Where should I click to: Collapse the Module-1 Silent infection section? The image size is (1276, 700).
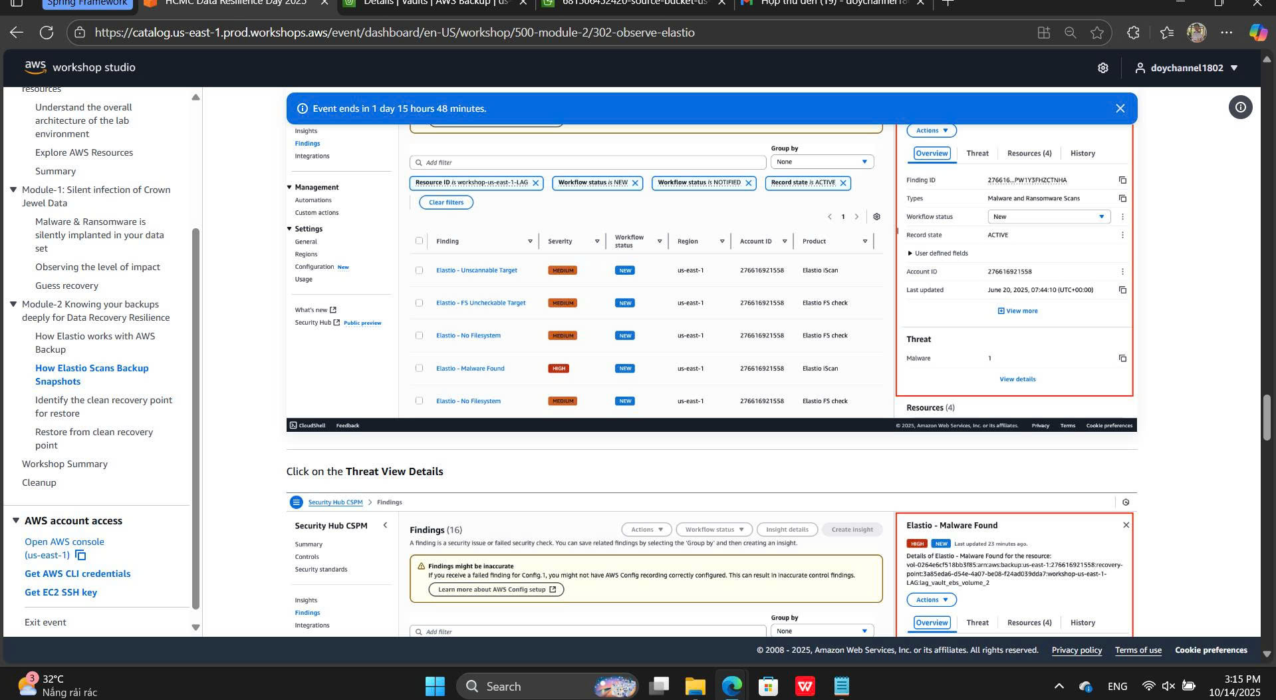pyautogui.click(x=13, y=190)
